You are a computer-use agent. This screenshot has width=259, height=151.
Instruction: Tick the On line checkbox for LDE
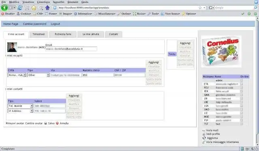242,102
